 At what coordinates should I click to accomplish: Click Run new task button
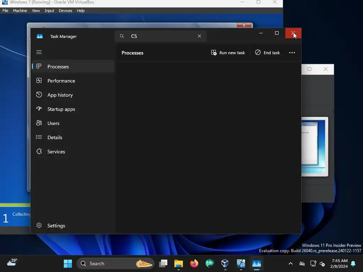[x=228, y=53]
